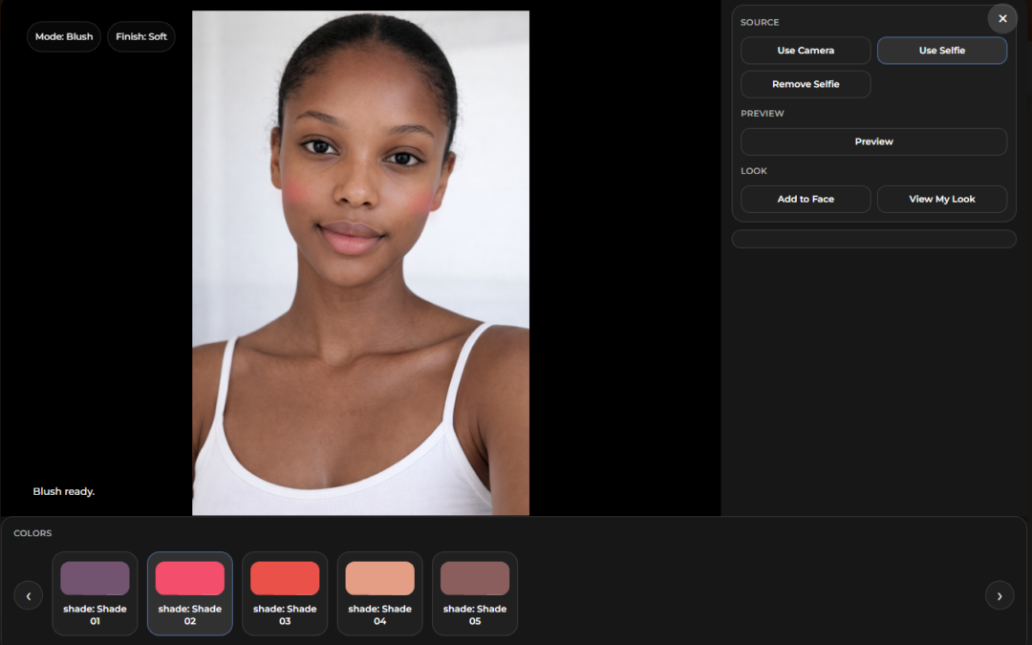Select the mauve brown Shade 05 swatch
1032x645 pixels.
(x=475, y=578)
